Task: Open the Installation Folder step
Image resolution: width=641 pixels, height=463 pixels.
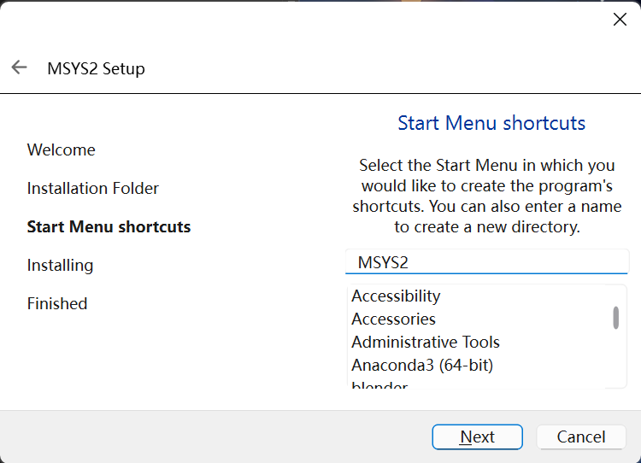Action: coord(92,188)
